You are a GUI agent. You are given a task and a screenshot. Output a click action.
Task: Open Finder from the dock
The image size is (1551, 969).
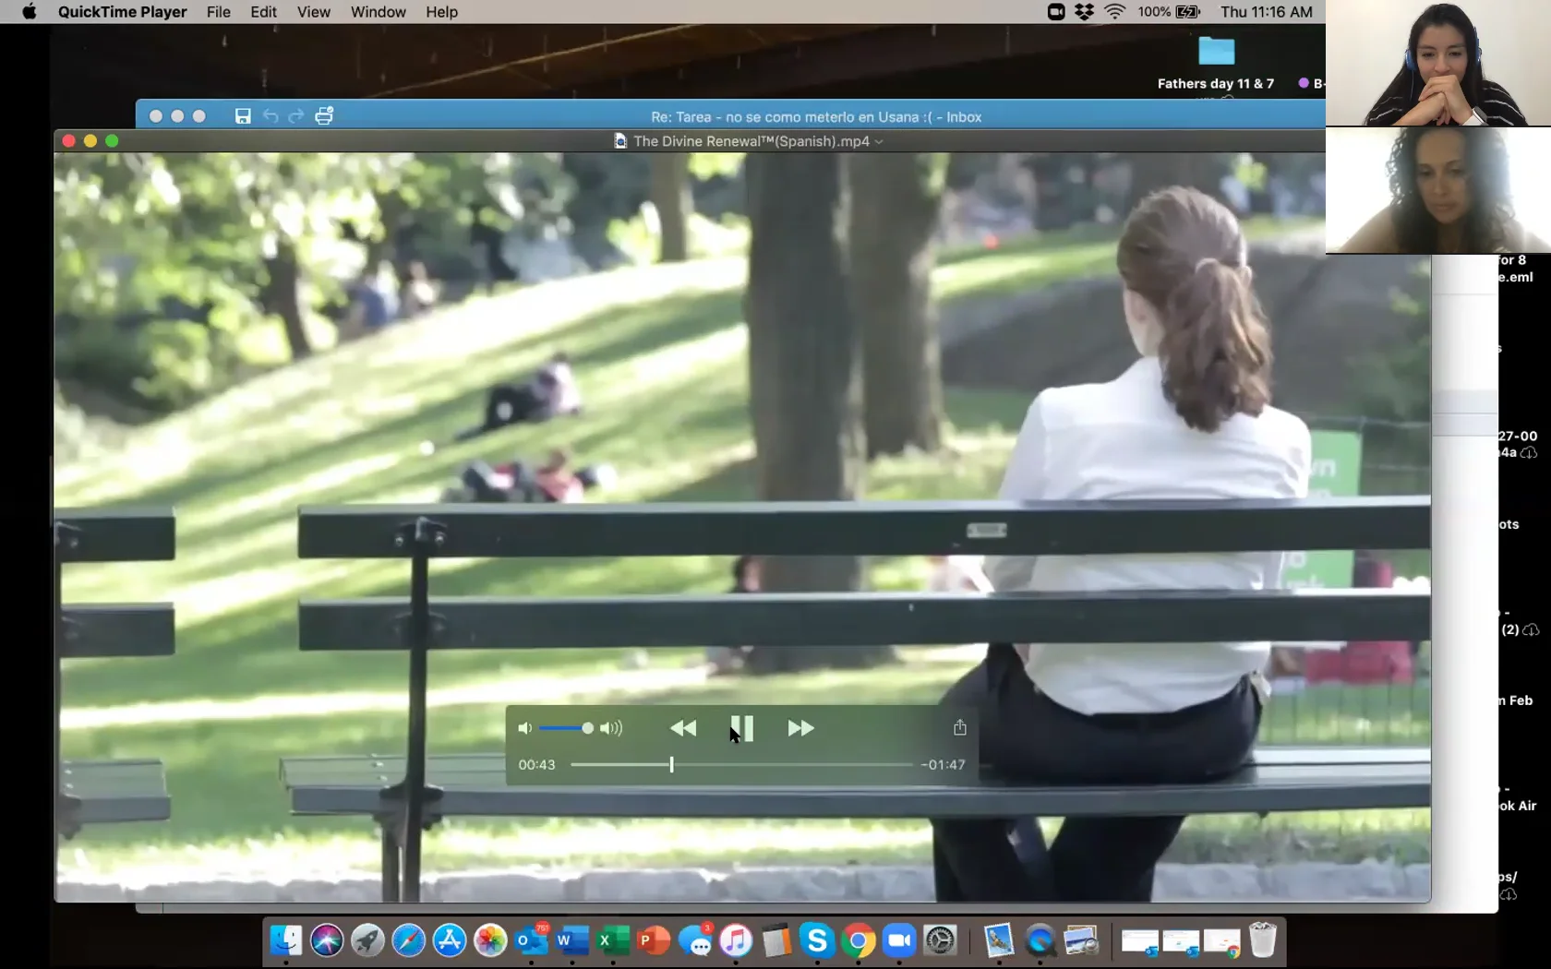coord(286,940)
